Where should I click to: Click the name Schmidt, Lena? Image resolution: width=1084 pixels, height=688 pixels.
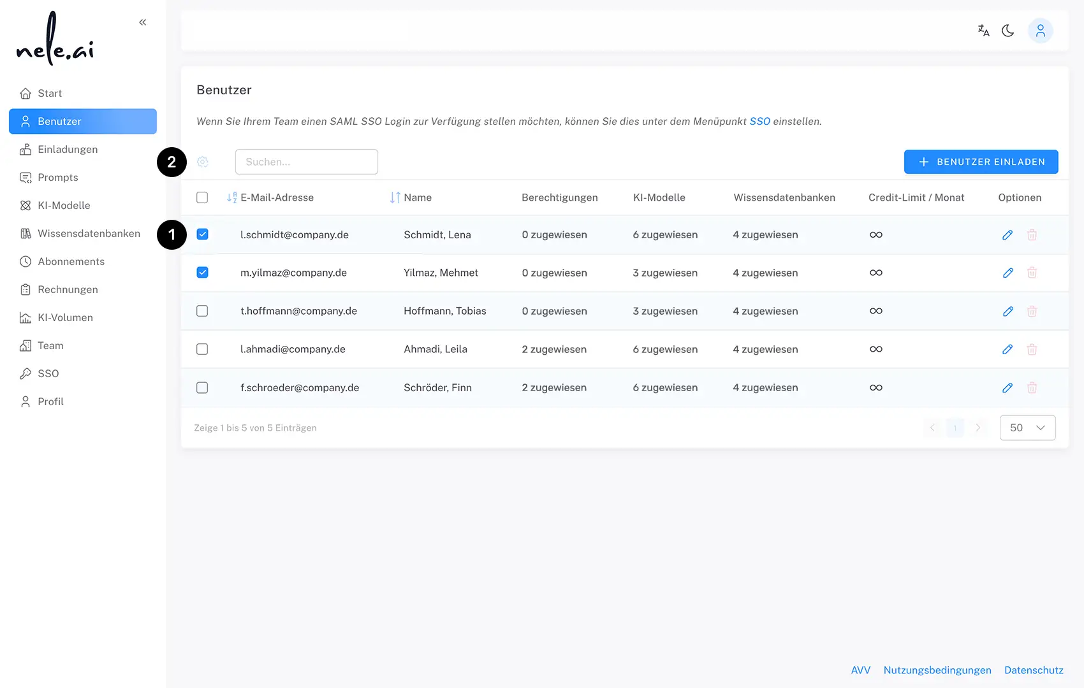pyautogui.click(x=437, y=235)
